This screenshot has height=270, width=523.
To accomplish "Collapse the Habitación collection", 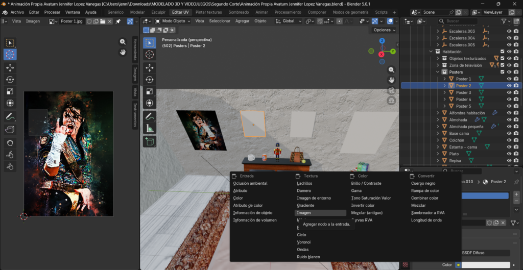I will (x=431, y=52).
